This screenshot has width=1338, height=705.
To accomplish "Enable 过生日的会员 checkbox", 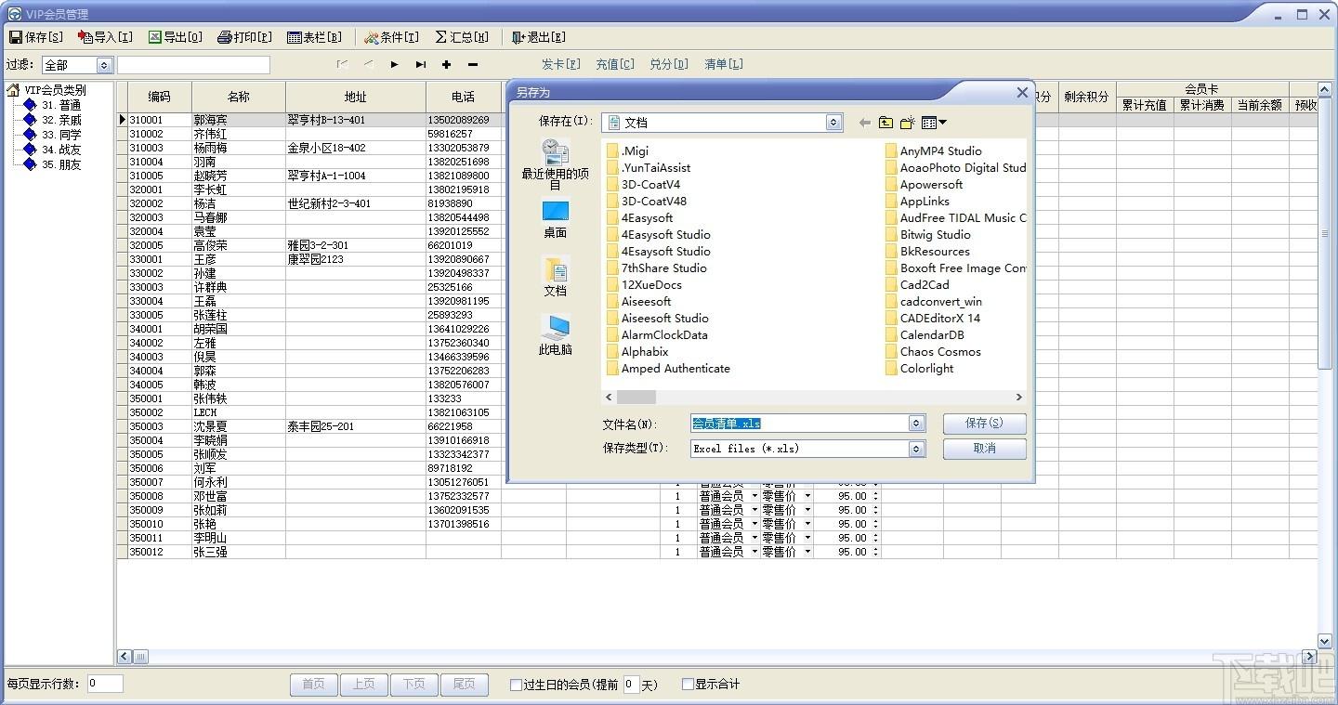I will (516, 685).
